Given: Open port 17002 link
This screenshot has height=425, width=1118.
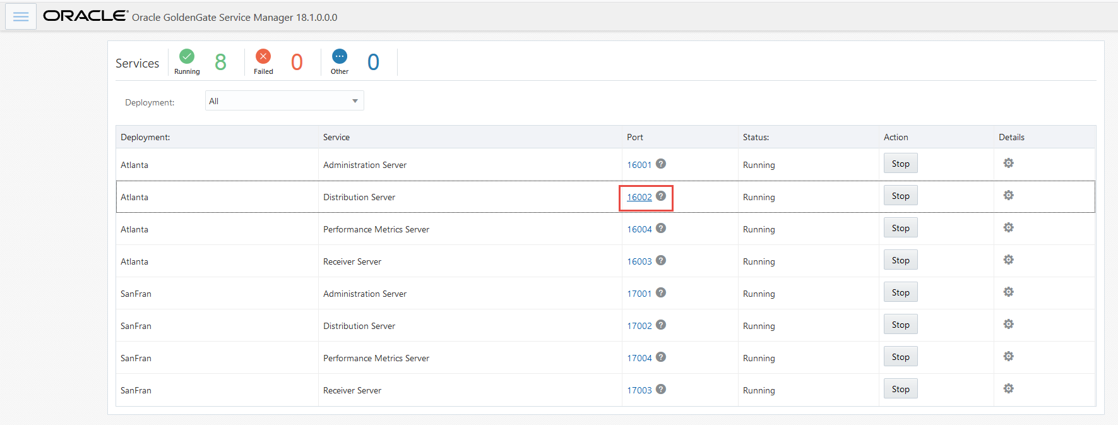Looking at the screenshot, I should pyautogui.click(x=639, y=326).
